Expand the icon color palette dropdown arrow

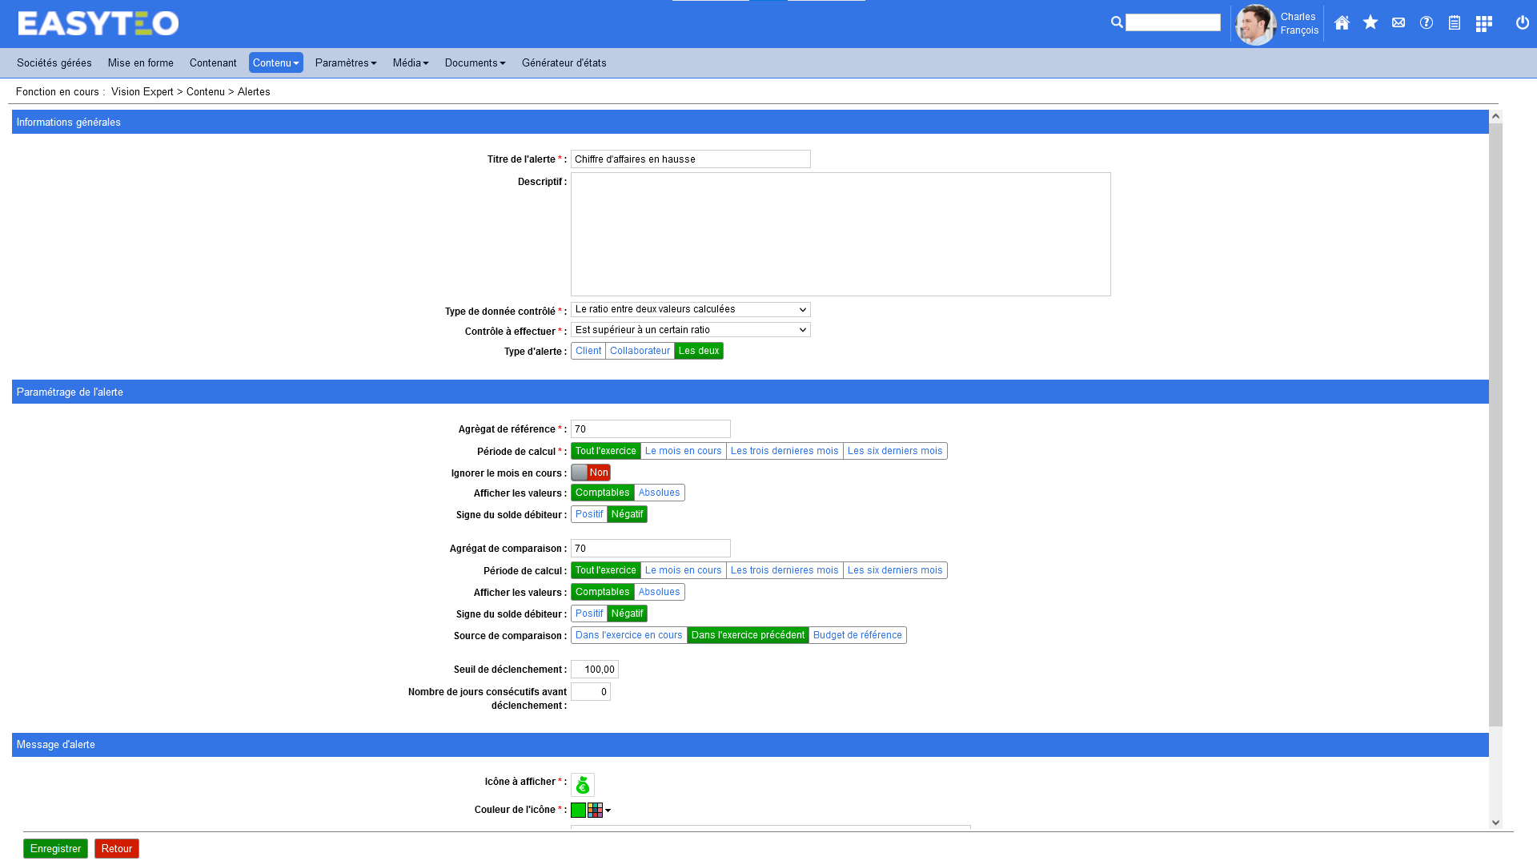pos(608,811)
